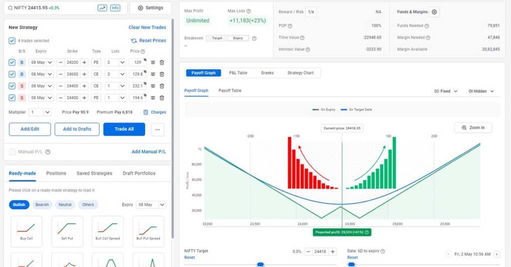Uncheck the 24400 CE trade row
The height and width of the screenshot is (267, 511).
[x=12, y=86]
